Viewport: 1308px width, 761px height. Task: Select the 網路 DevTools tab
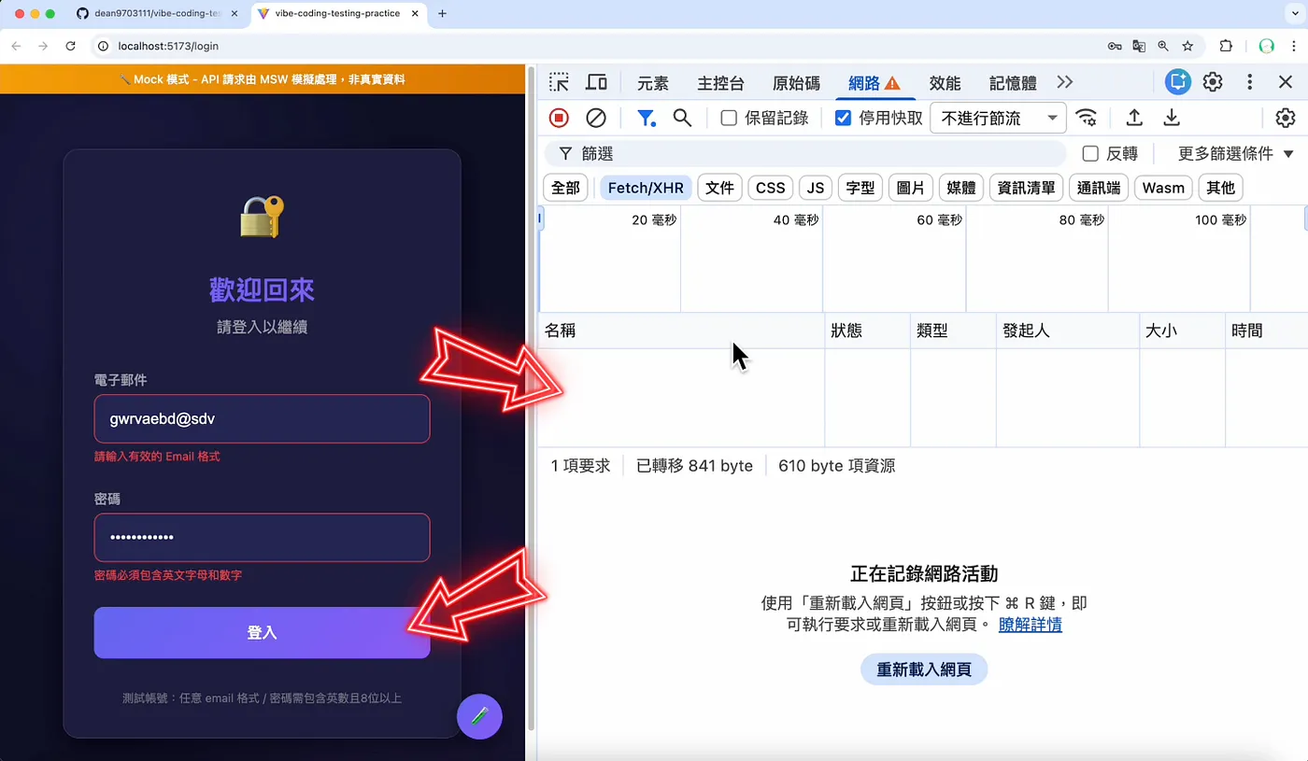click(x=874, y=83)
